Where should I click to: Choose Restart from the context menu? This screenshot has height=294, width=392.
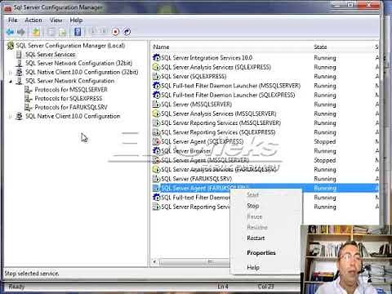click(x=256, y=238)
